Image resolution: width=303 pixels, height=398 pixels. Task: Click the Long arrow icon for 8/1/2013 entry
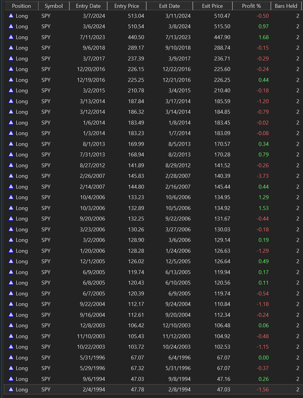[11, 144]
